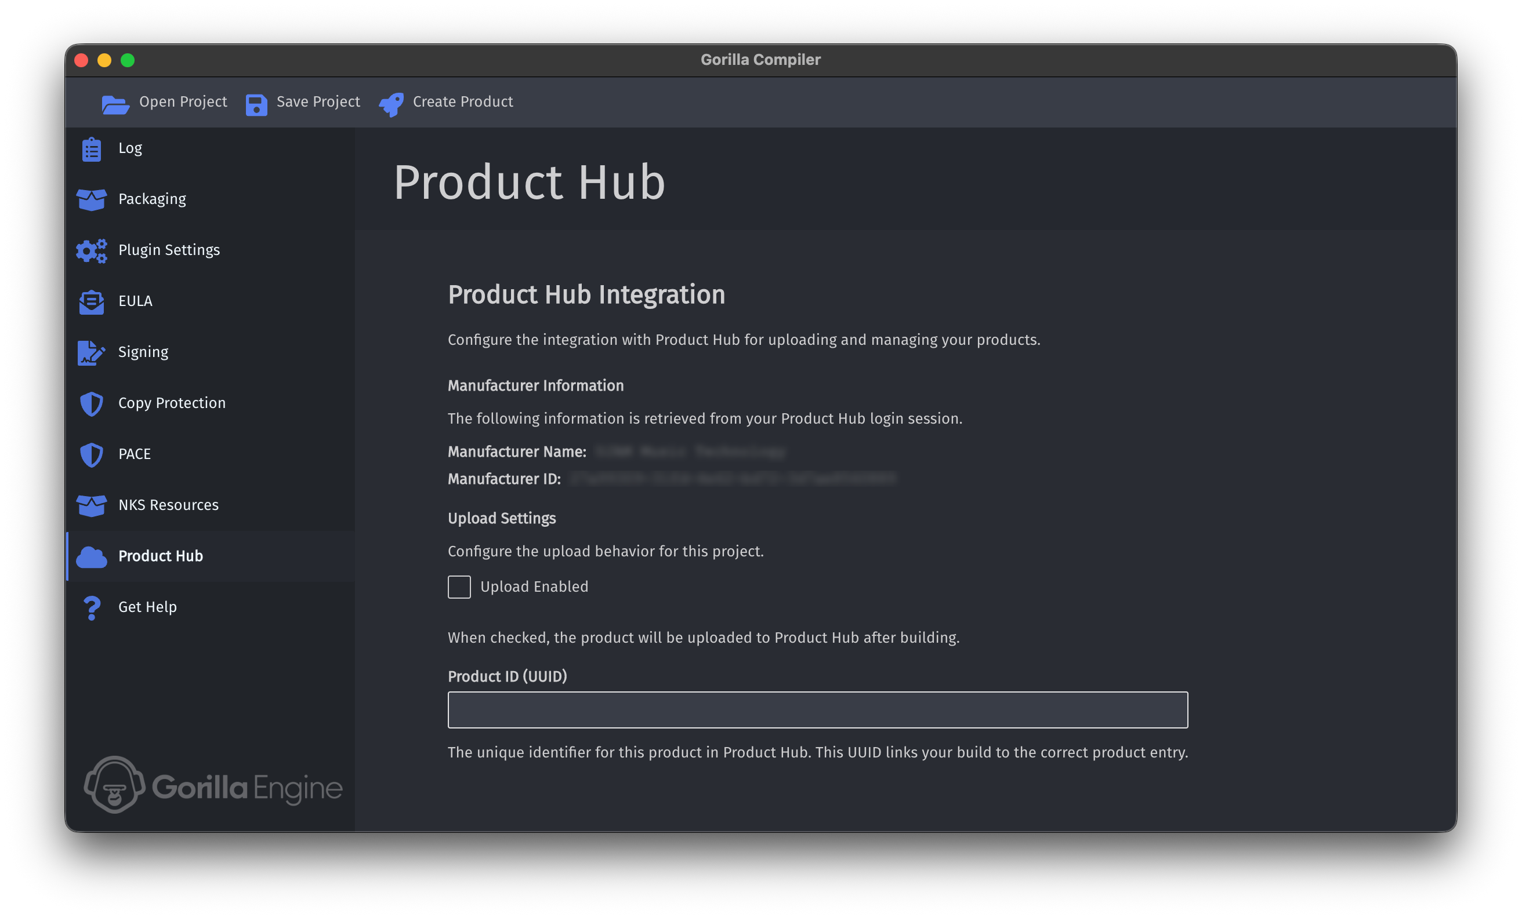Click the Manufacturer Information subheading
This screenshot has width=1522, height=918.
535,386
